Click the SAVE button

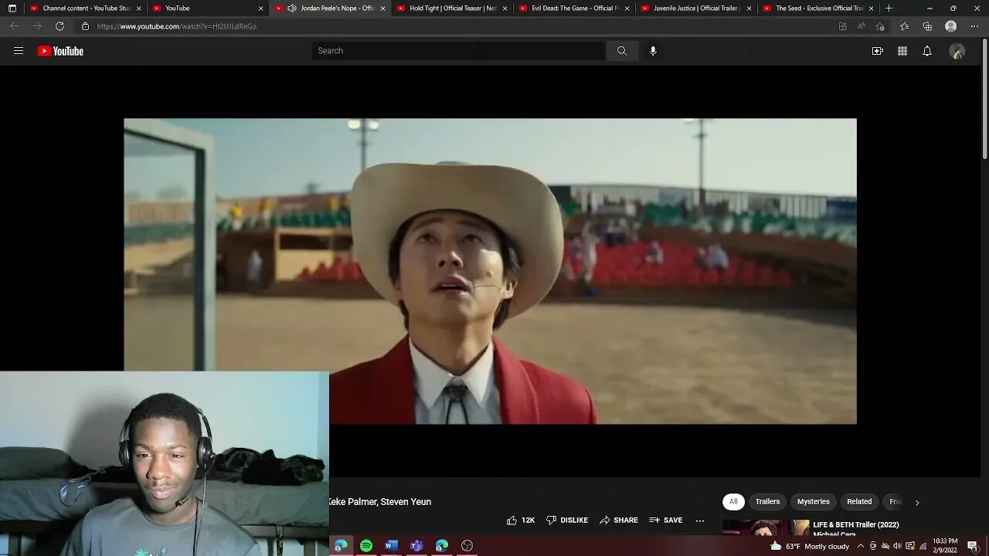tap(666, 520)
